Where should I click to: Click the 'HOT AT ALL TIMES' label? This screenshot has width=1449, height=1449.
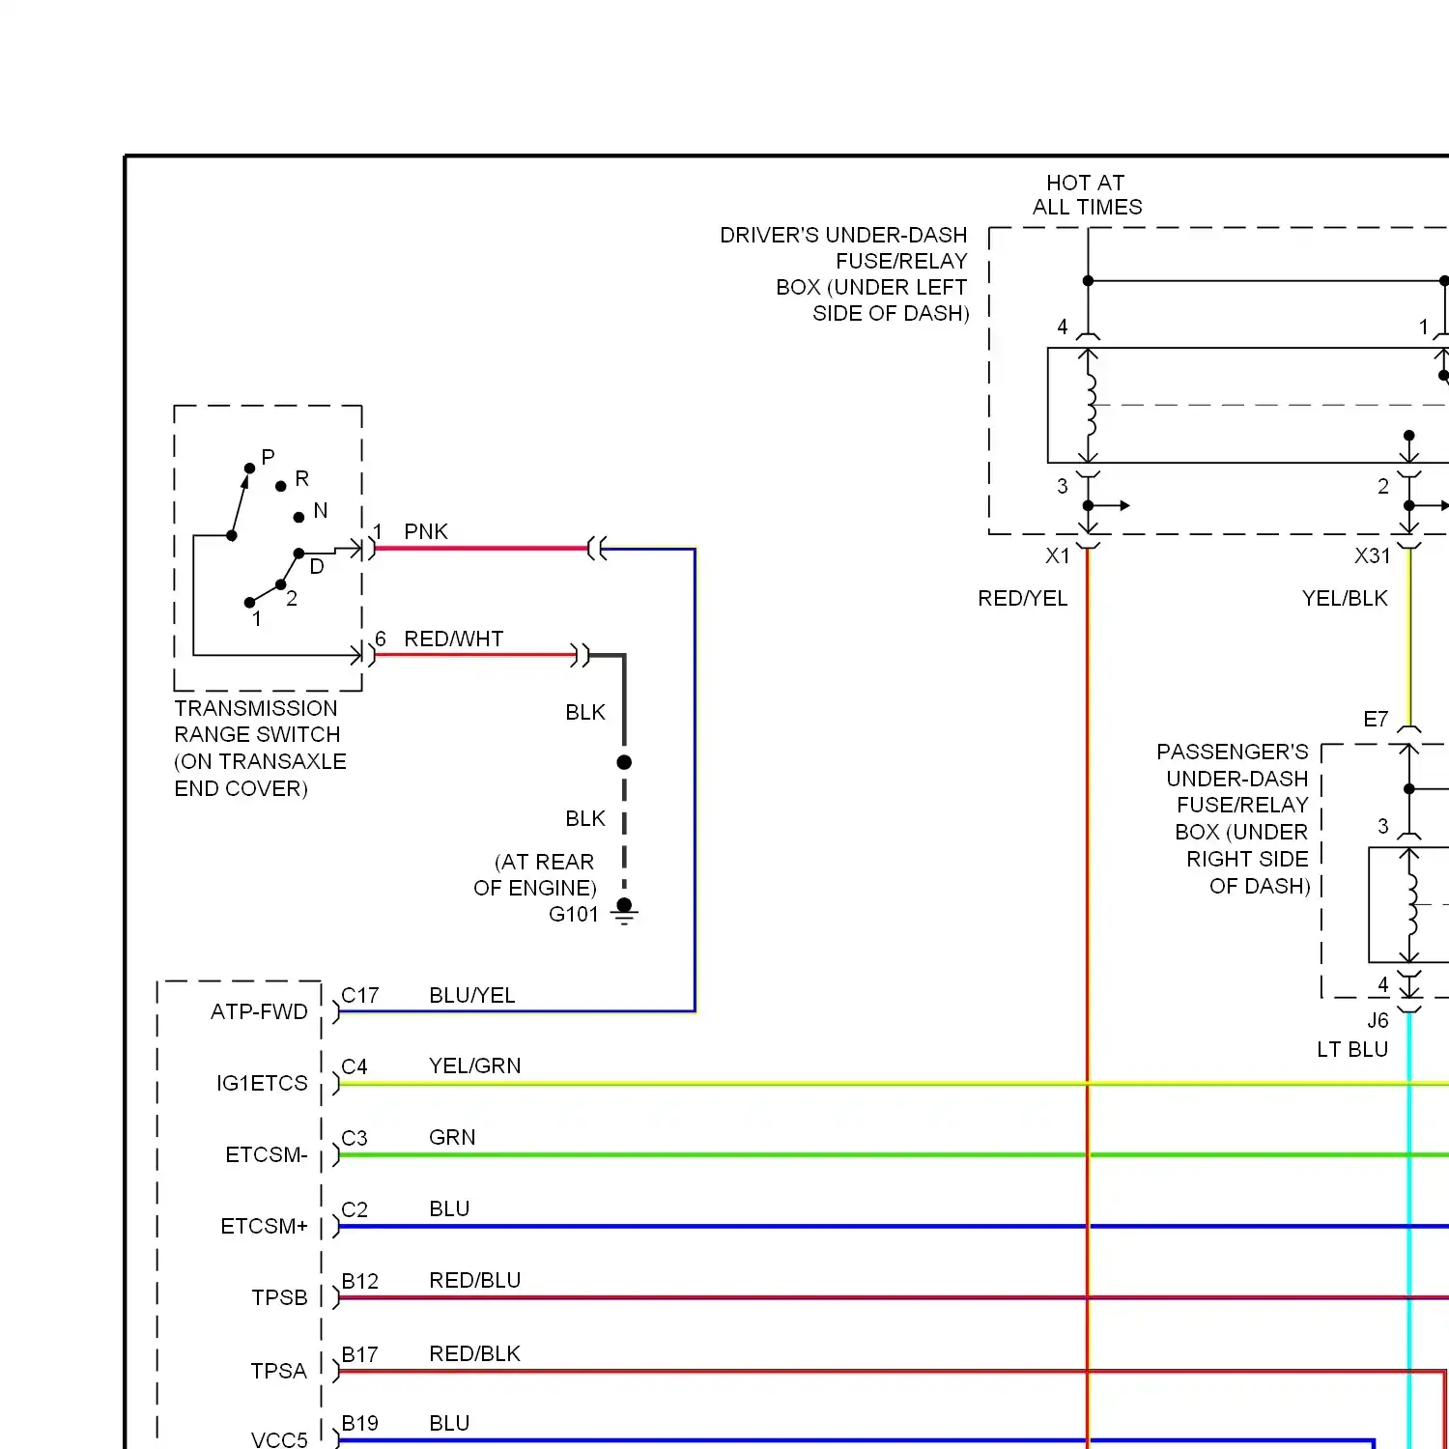(1087, 195)
